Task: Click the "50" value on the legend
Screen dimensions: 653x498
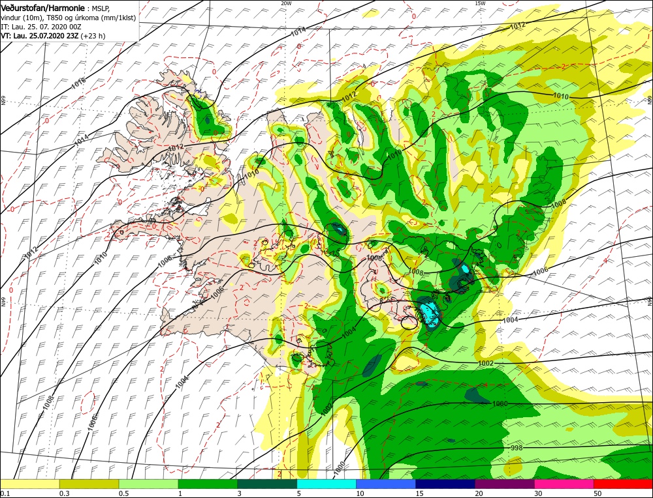Action: [597, 493]
